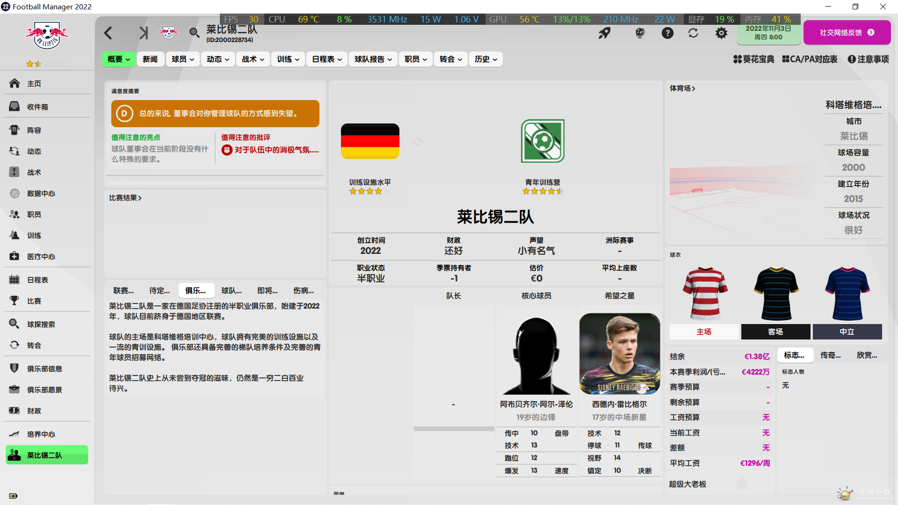Screen dimensions: 898x505
Task: Open 医疗中心 medical centre in the sidebar
Action: point(47,256)
